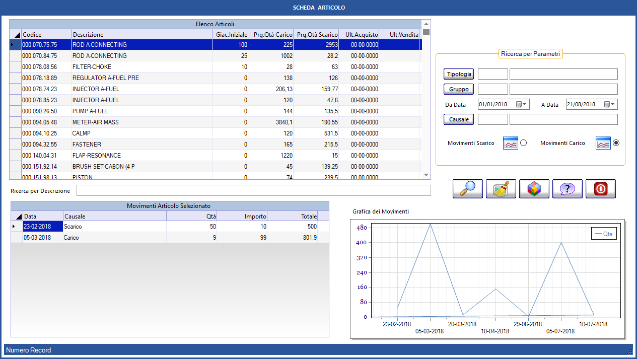Click the Ricerca per Descrizione input field

pos(252,190)
